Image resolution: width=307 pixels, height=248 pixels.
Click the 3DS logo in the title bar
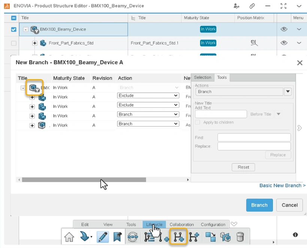[x=7, y=6]
